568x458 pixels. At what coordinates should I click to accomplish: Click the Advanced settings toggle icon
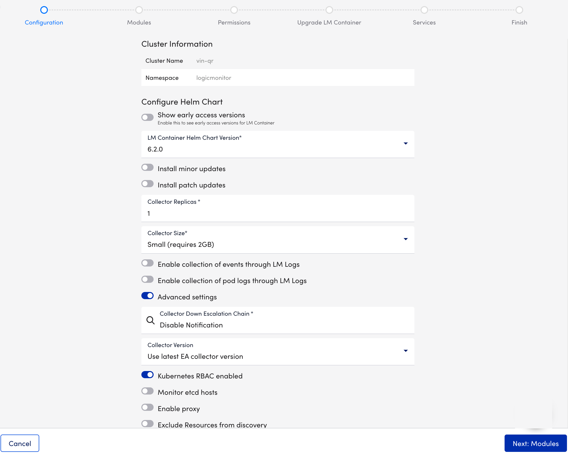click(x=147, y=296)
